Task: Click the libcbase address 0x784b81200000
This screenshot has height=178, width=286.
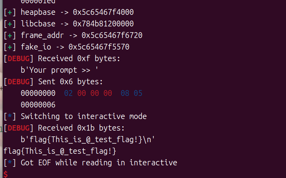Action: (103, 24)
